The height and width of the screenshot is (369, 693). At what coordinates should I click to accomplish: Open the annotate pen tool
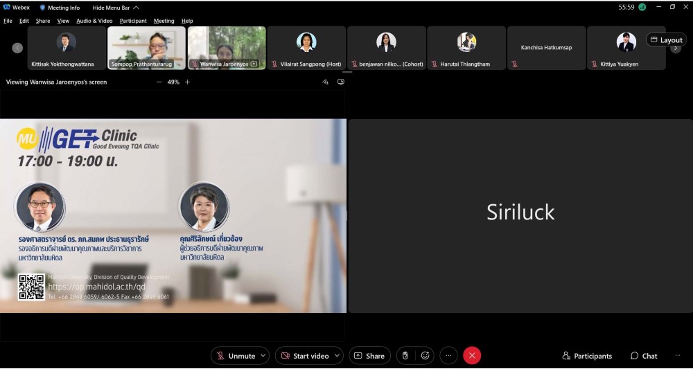325,82
